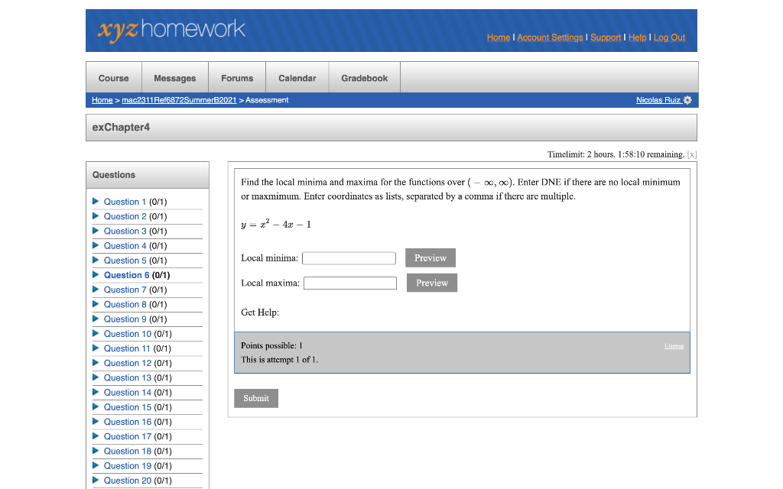Click the Questions panel header
This screenshot has height=489, width=783.
tap(148, 175)
